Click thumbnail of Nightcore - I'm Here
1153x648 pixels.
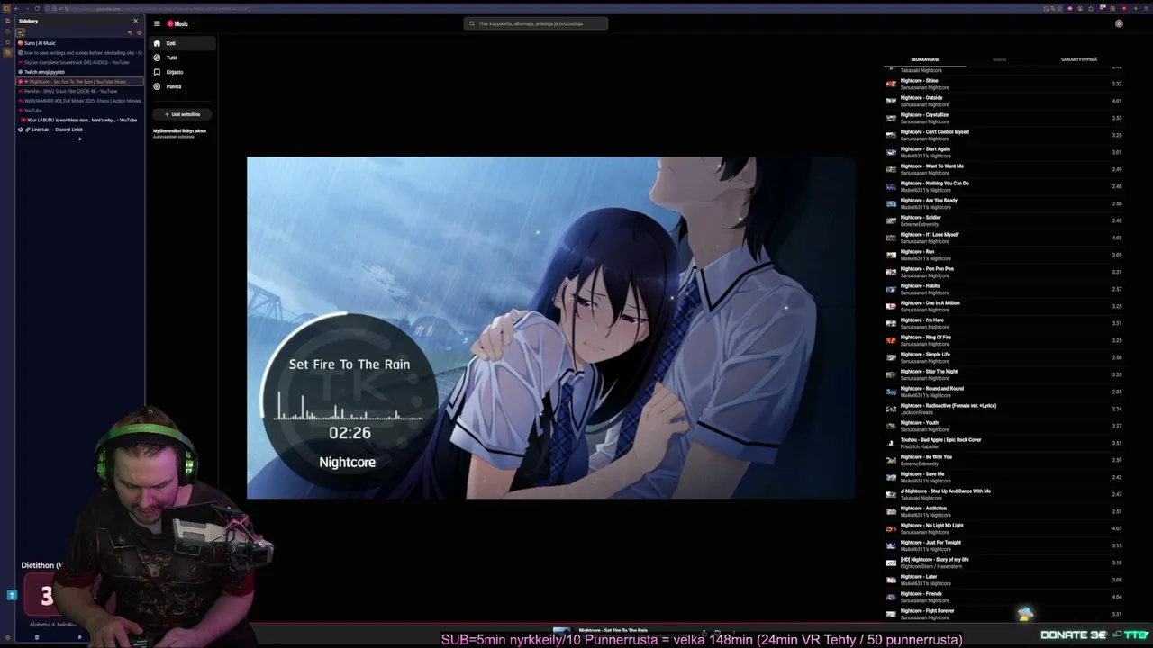click(x=891, y=323)
